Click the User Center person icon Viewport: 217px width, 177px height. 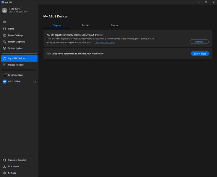click(4, 166)
